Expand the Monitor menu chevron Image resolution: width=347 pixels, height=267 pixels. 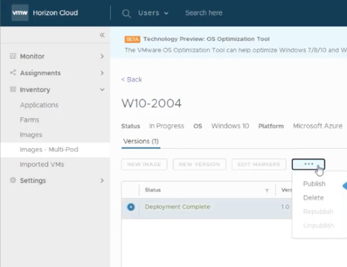point(102,57)
